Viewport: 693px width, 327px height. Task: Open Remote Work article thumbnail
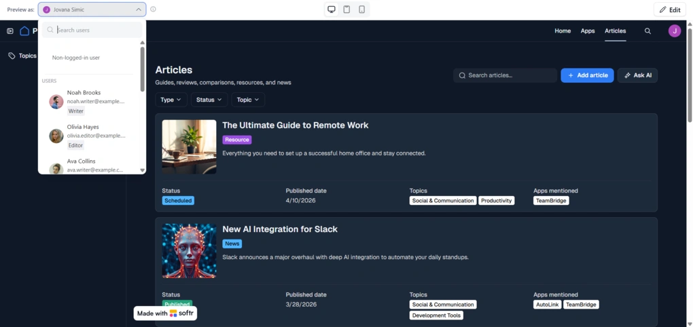[x=189, y=147]
